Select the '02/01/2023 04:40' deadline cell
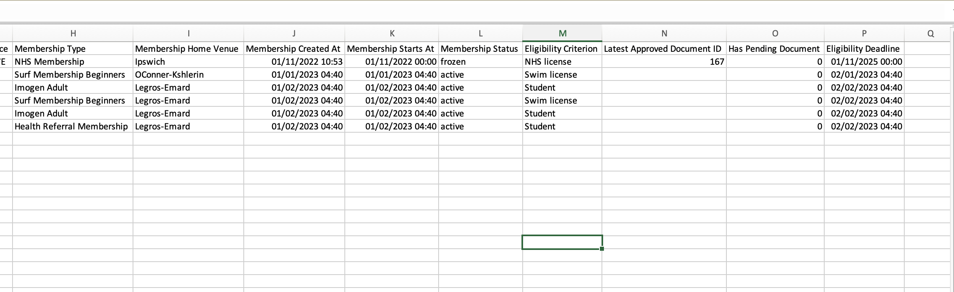954x292 pixels. pos(864,74)
